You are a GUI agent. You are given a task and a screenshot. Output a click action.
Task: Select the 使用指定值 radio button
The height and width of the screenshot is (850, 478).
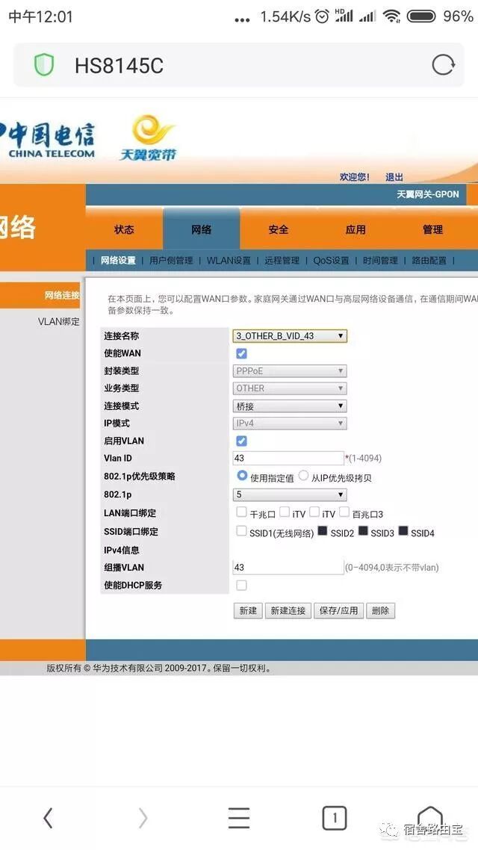pos(242,475)
